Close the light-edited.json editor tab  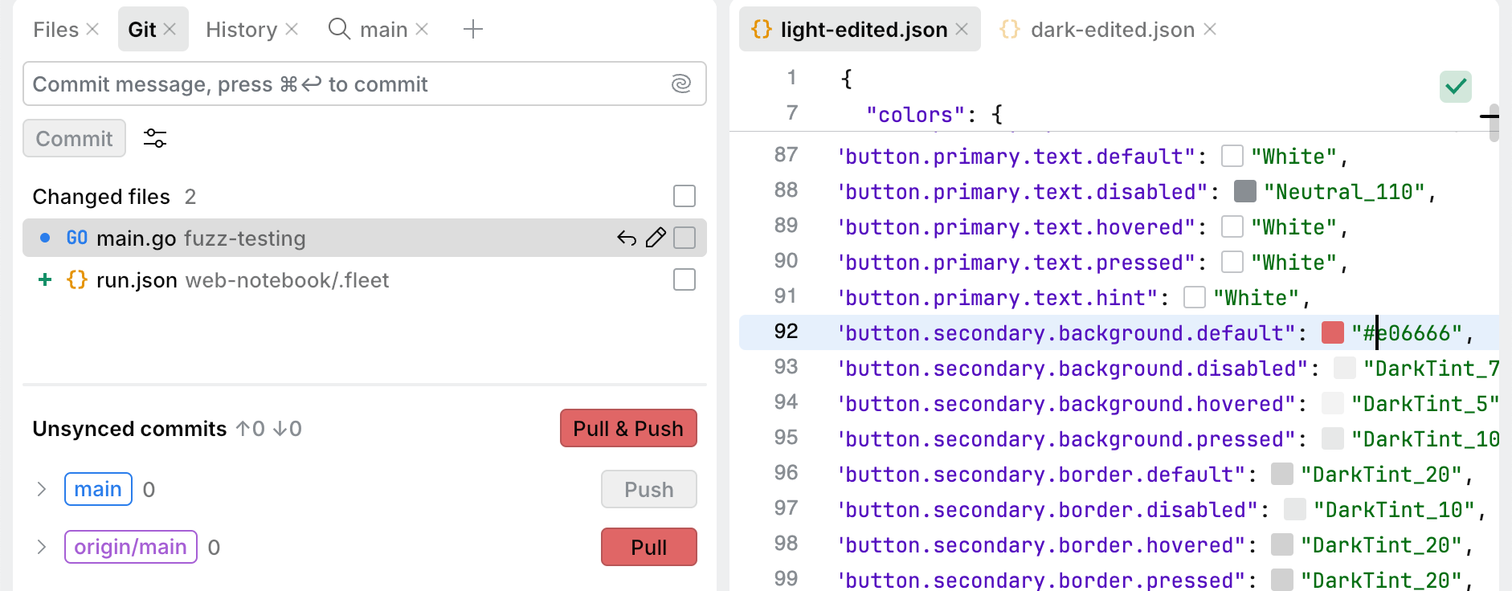[x=962, y=30]
